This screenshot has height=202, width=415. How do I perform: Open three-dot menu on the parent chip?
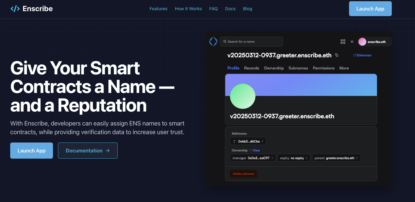tap(357, 158)
